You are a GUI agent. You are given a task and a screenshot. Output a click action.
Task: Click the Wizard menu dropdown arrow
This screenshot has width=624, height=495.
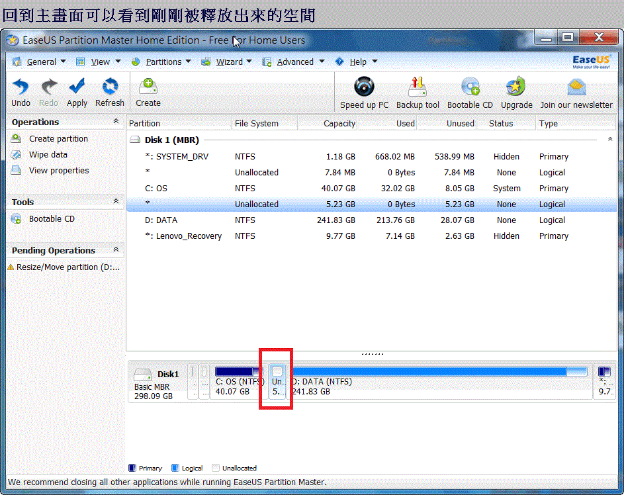coord(249,62)
